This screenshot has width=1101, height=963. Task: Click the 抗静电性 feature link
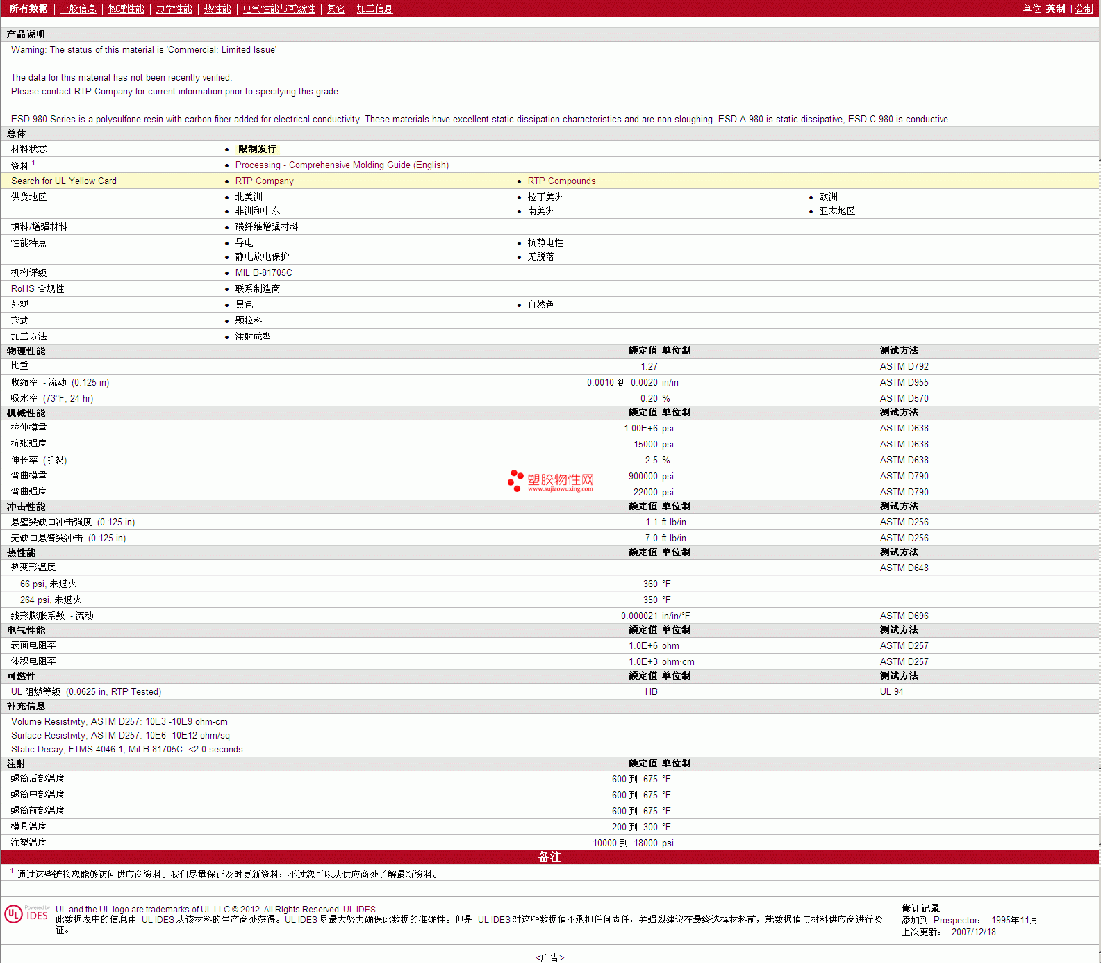pos(545,242)
